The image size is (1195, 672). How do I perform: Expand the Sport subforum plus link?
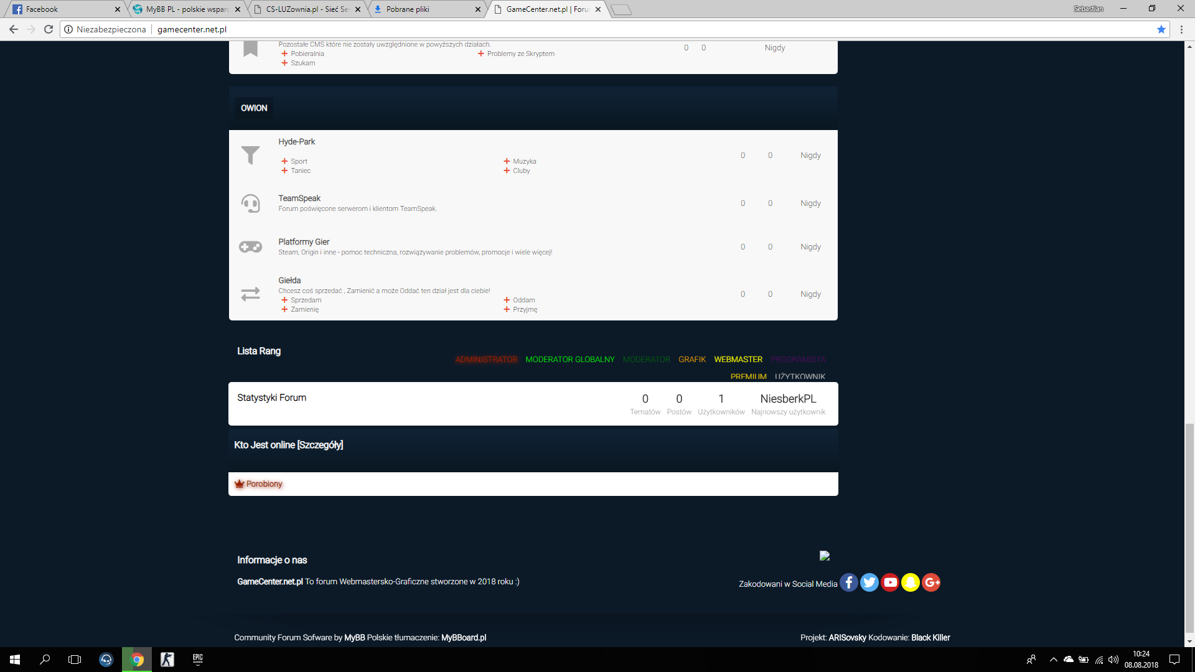coord(294,161)
